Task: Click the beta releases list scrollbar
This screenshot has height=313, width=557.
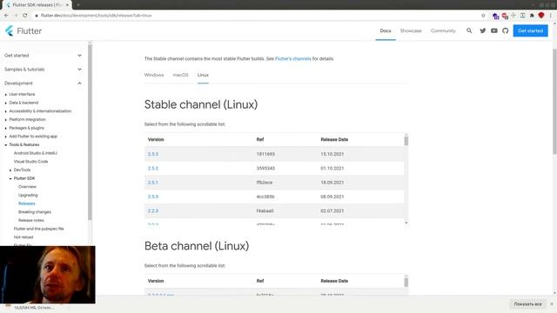Action: pyautogui.click(x=406, y=282)
